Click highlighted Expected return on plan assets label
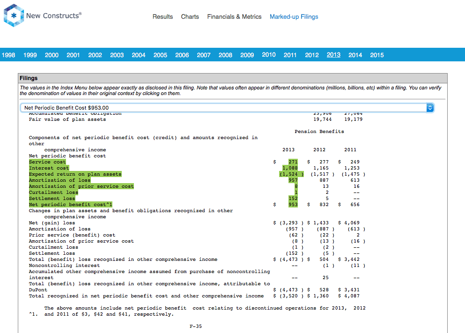465x333 pixels. [75, 174]
